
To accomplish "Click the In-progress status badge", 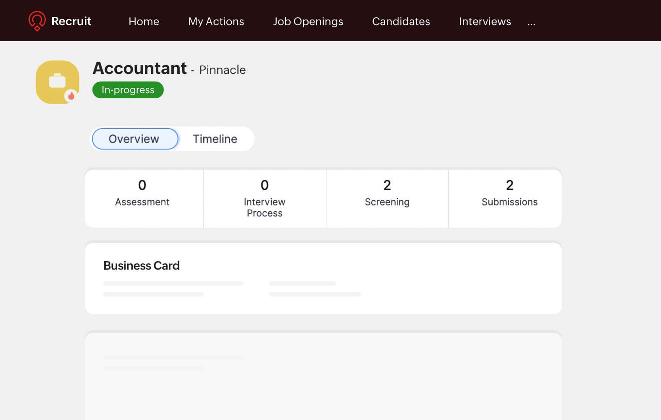I will tap(128, 90).
